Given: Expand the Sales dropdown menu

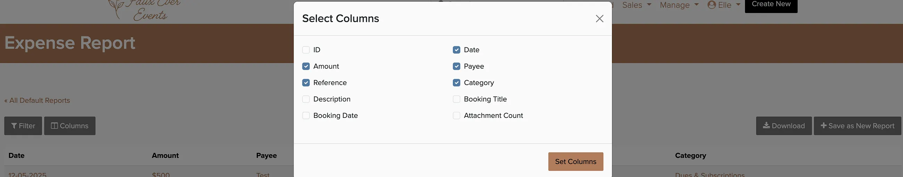Looking at the screenshot, I should click(637, 5).
